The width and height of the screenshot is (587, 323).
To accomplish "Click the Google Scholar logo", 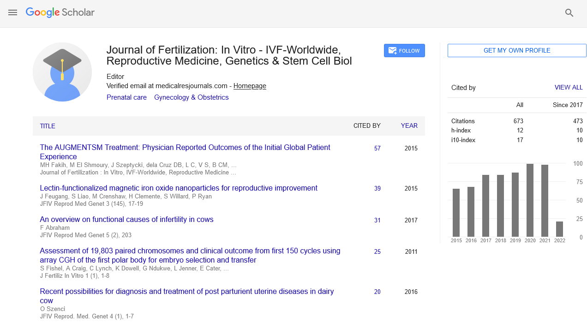I will click(x=60, y=12).
